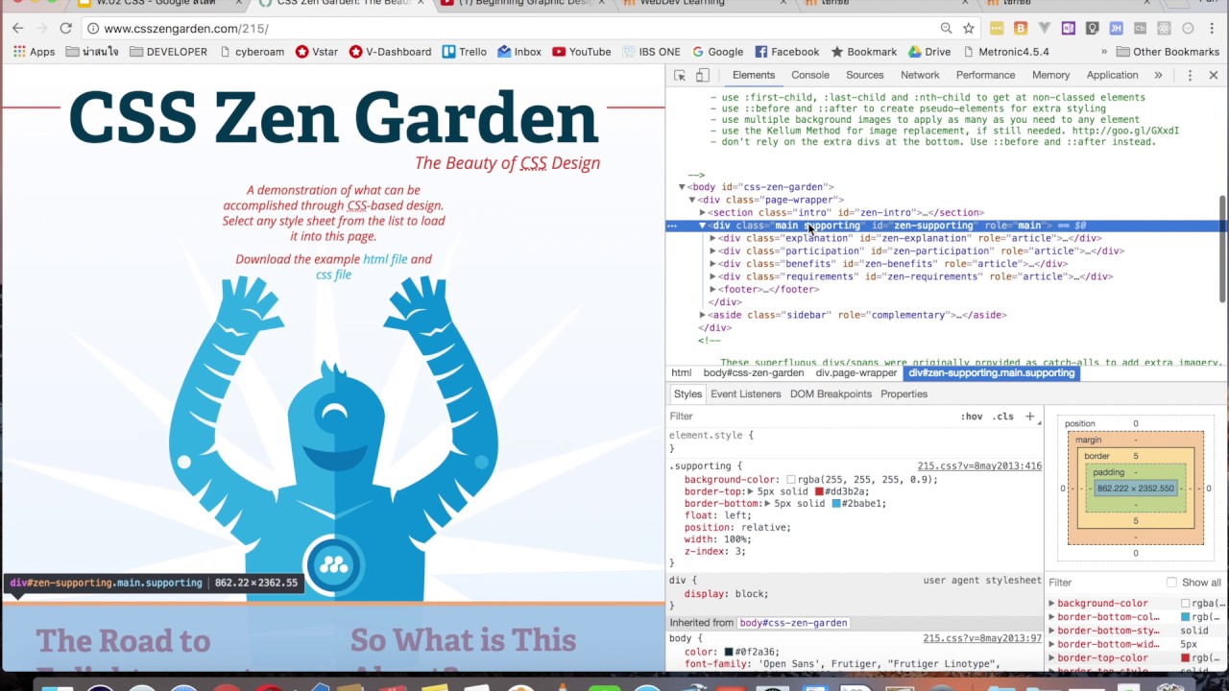Activate the inspect element picker in DevTools
The width and height of the screenshot is (1229, 691).
[680, 75]
